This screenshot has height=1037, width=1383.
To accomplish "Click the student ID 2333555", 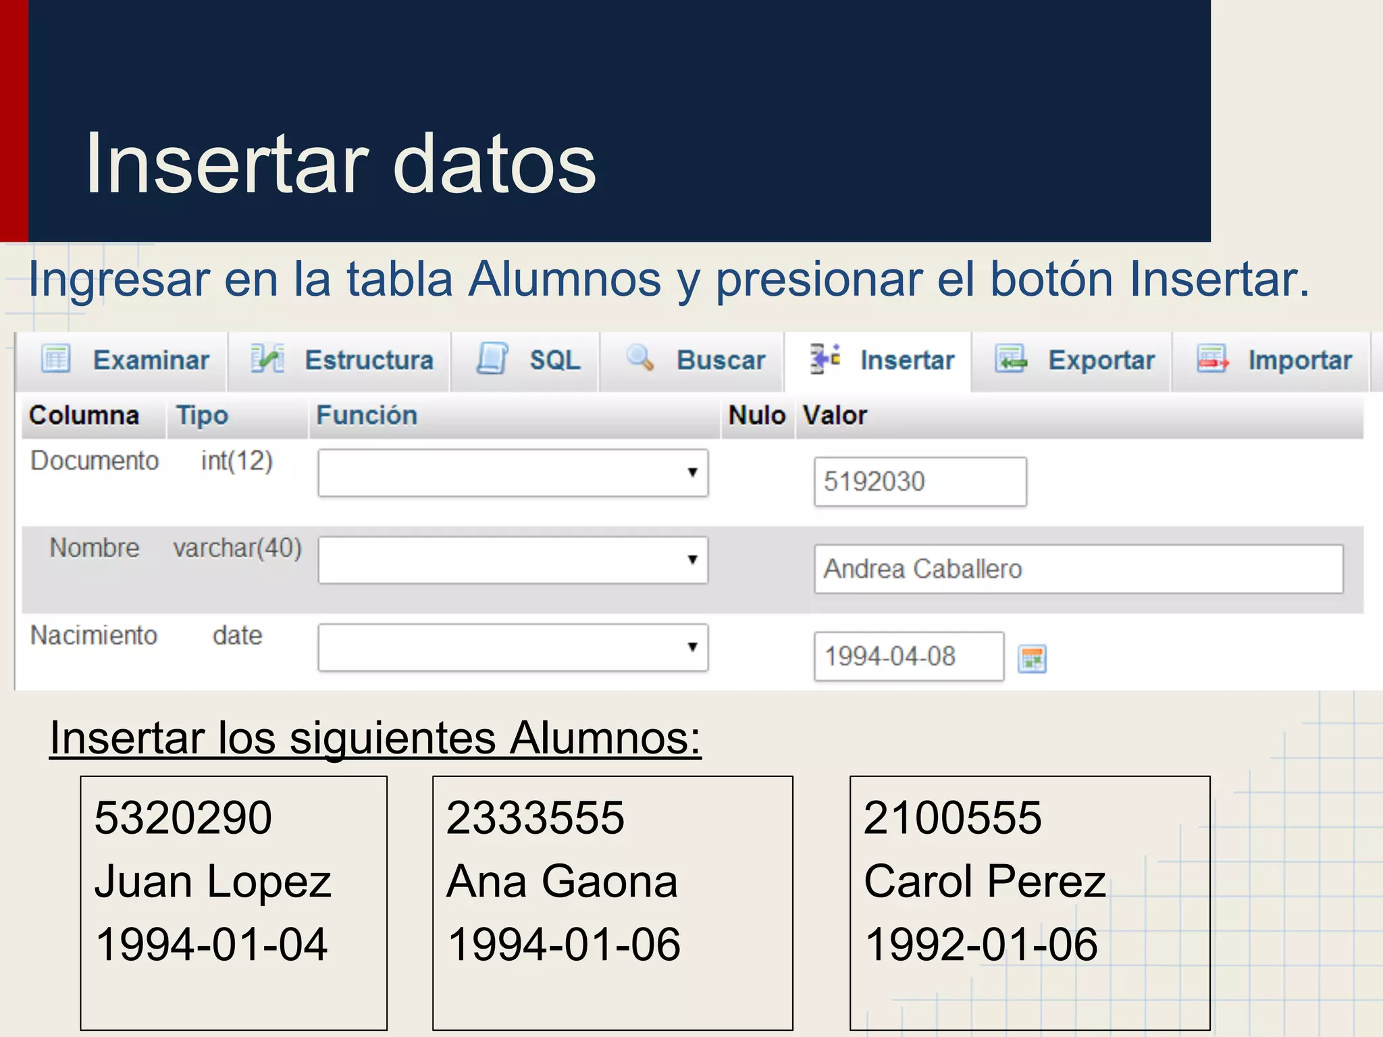I will click(x=536, y=818).
